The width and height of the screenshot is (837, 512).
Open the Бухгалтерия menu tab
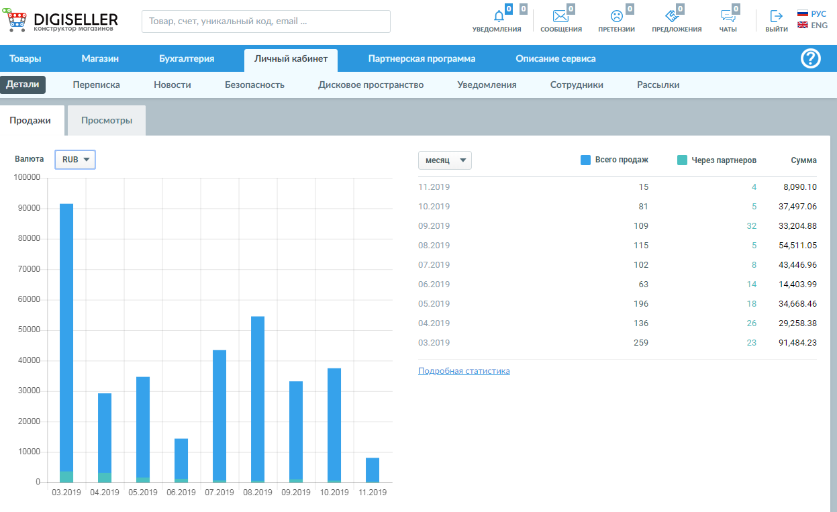(187, 59)
